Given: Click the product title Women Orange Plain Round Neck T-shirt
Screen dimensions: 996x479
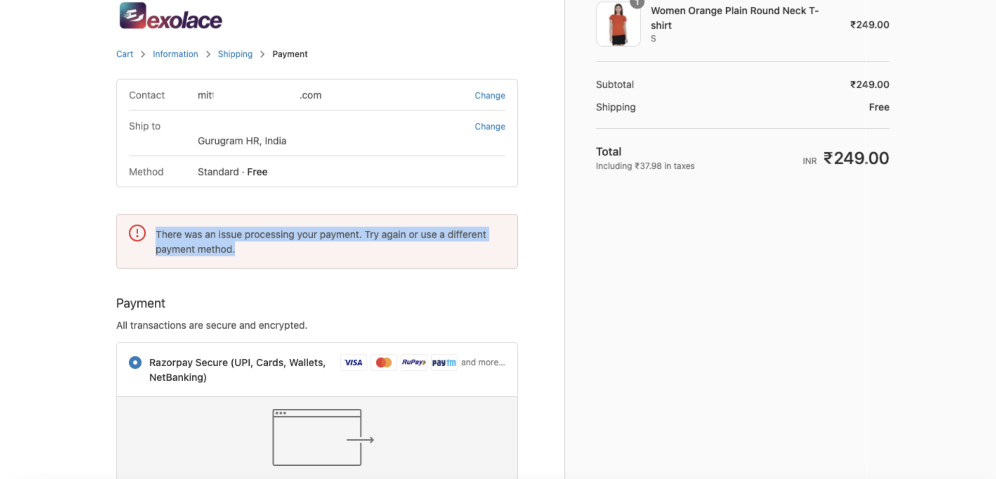Looking at the screenshot, I should (735, 18).
